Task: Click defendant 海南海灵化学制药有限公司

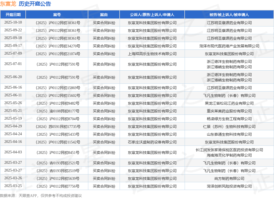Action: pos(229,155)
